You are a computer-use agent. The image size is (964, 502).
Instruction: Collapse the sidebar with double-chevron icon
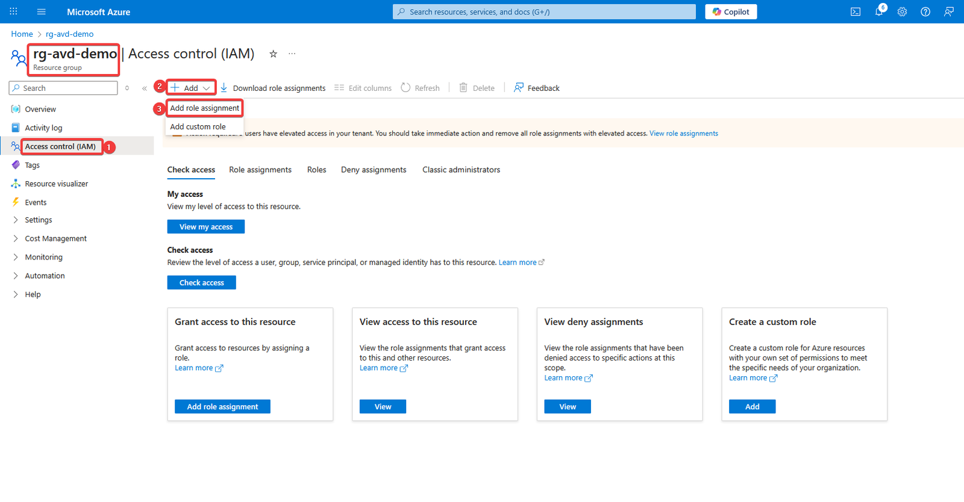pos(145,88)
